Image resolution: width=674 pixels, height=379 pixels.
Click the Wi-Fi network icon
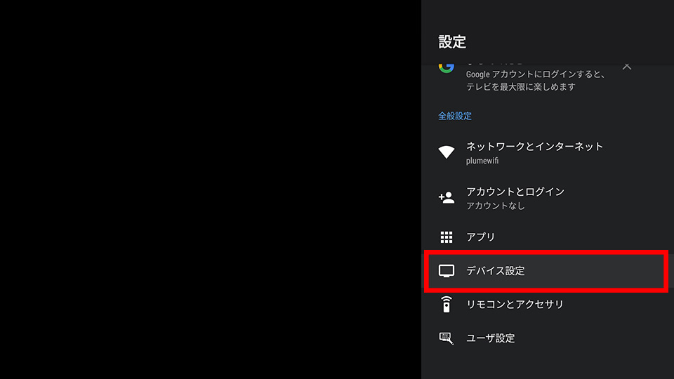[x=447, y=152]
